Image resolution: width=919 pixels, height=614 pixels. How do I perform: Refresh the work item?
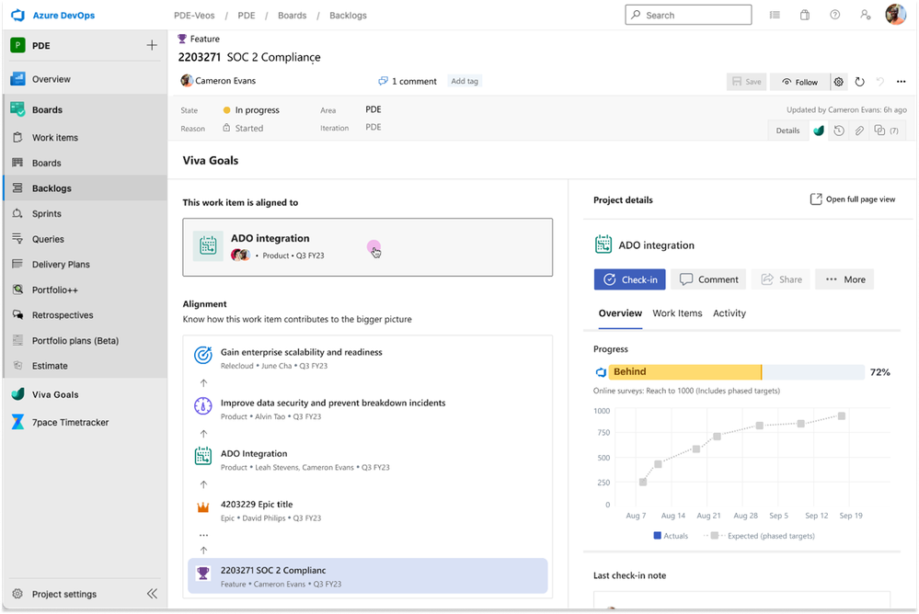tap(859, 82)
